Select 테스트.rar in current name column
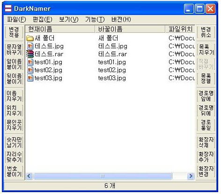Viewport: 221px width, 194px height. coord(49,54)
